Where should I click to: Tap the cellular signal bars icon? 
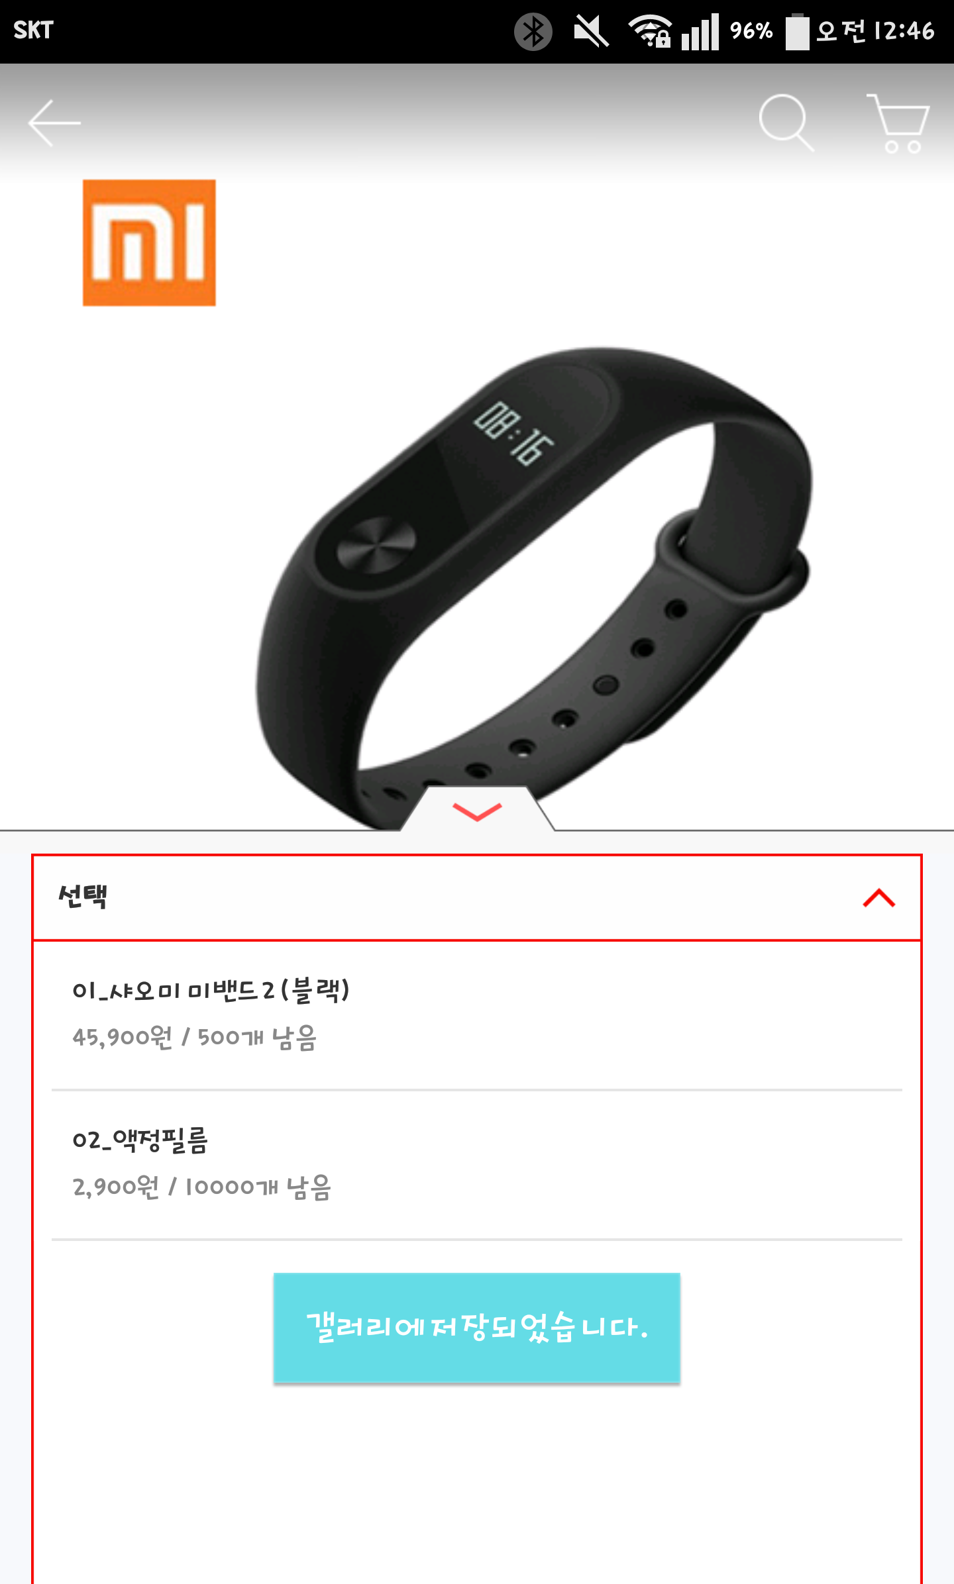[700, 31]
